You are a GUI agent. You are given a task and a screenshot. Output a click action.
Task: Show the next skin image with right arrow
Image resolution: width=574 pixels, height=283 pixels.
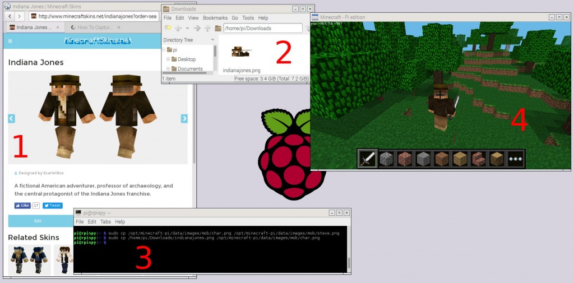pyautogui.click(x=184, y=118)
